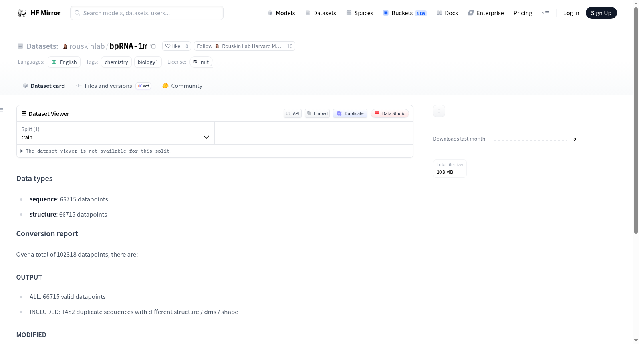This screenshot has height=344, width=639.
Task: Open the Models navigation item
Action: (281, 13)
